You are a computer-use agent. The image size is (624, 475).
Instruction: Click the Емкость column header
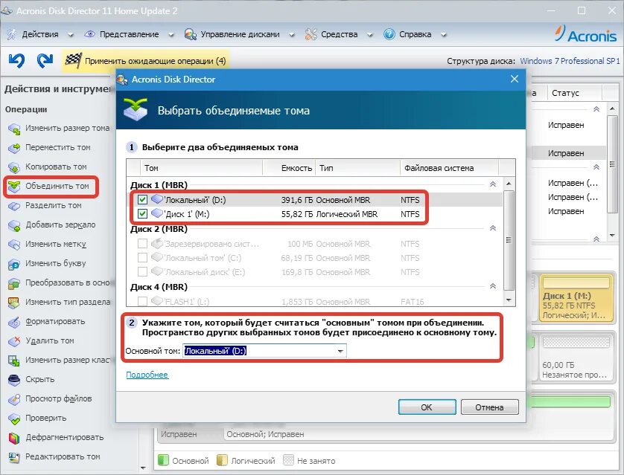pos(289,168)
